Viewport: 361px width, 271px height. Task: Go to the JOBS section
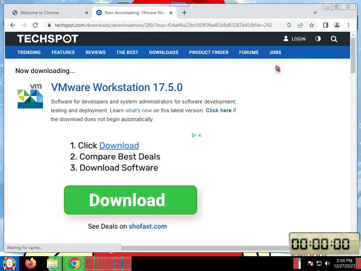click(x=275, y=52)
